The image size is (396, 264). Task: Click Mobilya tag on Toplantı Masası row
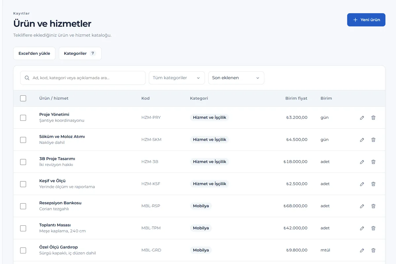tap(201, 228)
